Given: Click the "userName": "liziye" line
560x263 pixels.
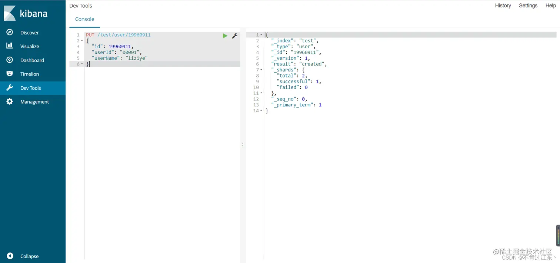Looking at the screenshot, I should point(120,58).
